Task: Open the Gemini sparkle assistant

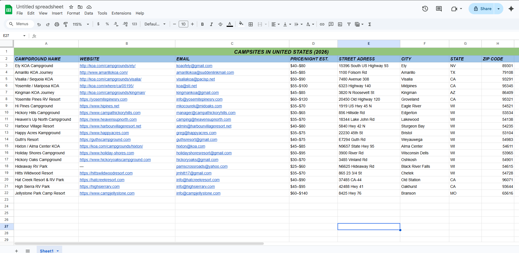Action: 511,9
